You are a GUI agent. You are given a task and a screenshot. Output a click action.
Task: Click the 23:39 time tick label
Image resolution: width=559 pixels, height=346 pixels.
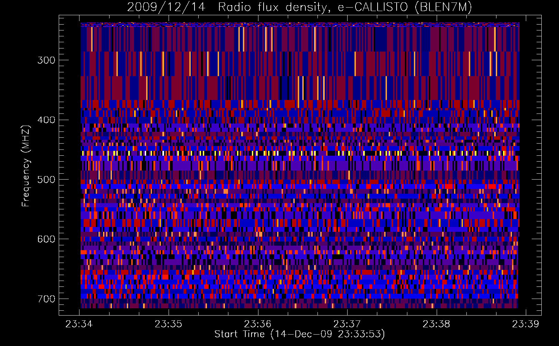[525, 324]
